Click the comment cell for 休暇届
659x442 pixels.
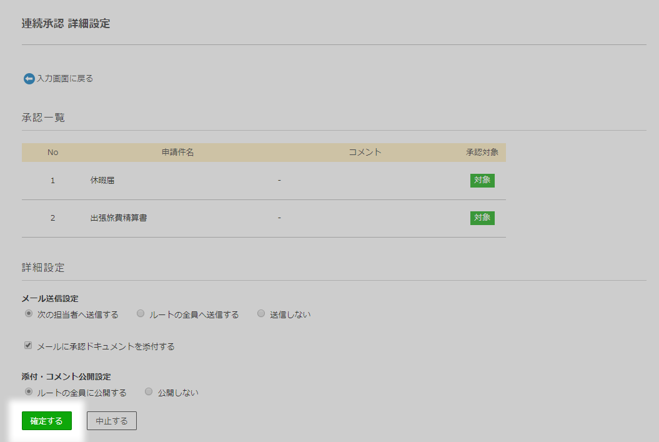click(279, 181)
